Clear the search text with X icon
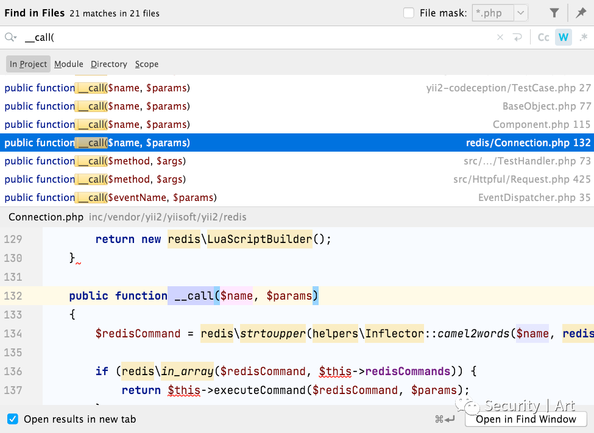 500,37
